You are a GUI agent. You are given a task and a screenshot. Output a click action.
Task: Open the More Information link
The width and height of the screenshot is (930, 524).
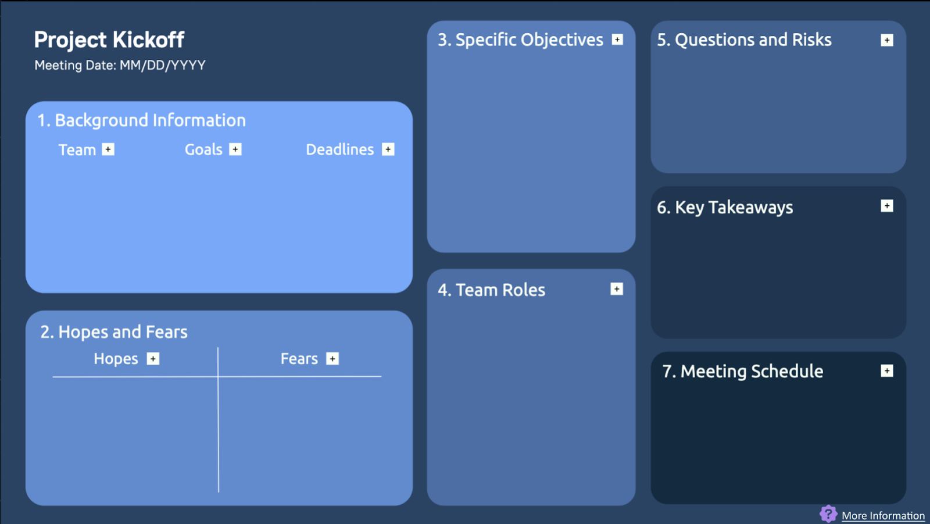tap(883, 516)
